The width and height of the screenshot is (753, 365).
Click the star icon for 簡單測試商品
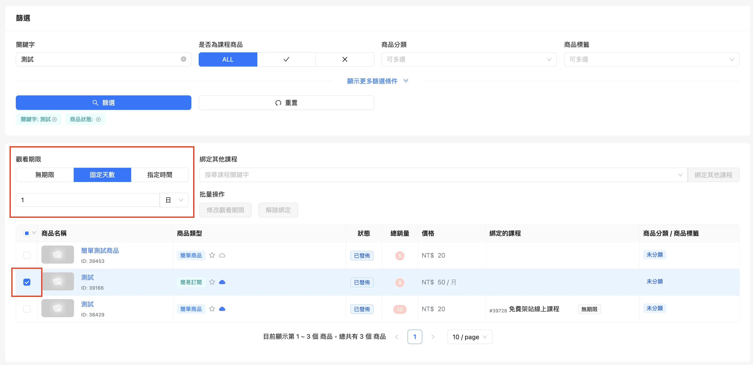click(x=212, y=255)
